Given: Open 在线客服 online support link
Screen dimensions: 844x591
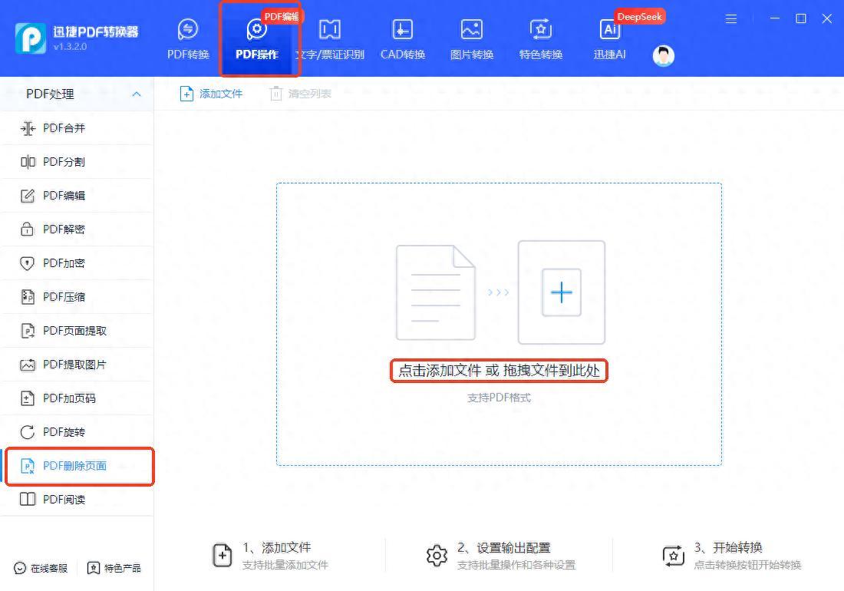Looking at the screenshot, I should [41, 568].
